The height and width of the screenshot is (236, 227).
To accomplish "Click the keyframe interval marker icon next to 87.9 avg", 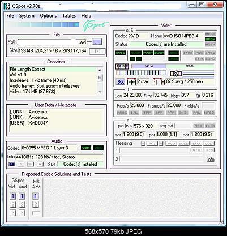I will 159,81.
